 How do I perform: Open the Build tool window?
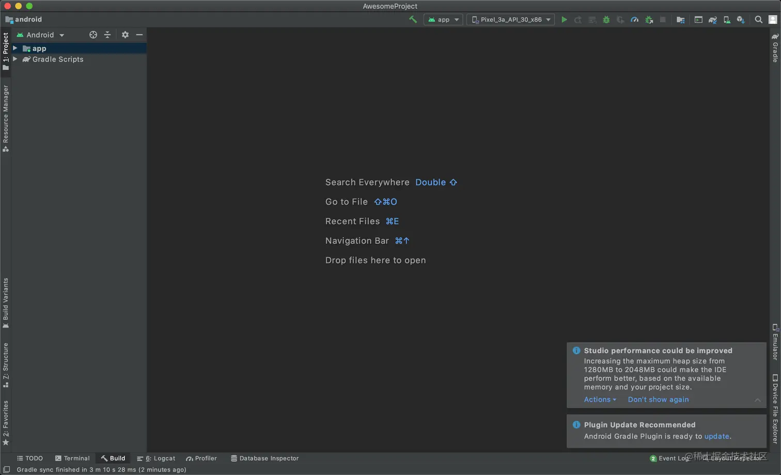[113, 458]
